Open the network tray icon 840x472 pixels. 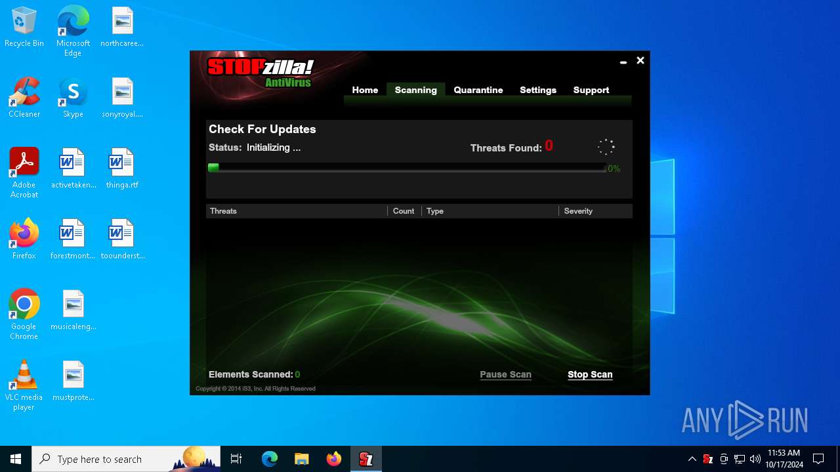(740, 459)
